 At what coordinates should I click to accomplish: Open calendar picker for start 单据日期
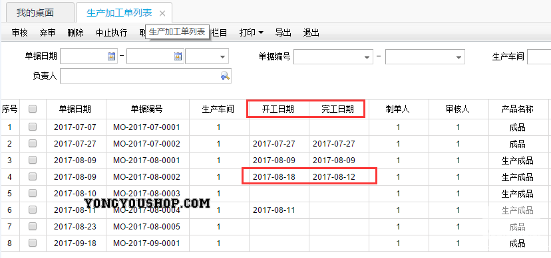tap(111, 56)
